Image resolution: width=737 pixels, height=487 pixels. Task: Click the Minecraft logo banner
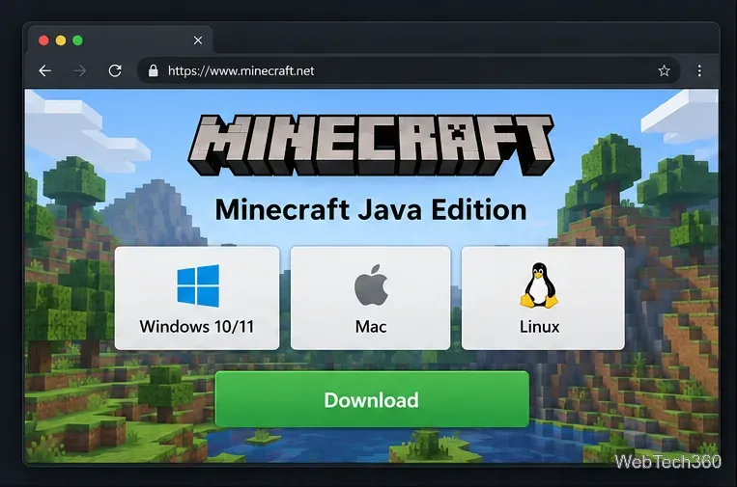(x=371, y=145)
